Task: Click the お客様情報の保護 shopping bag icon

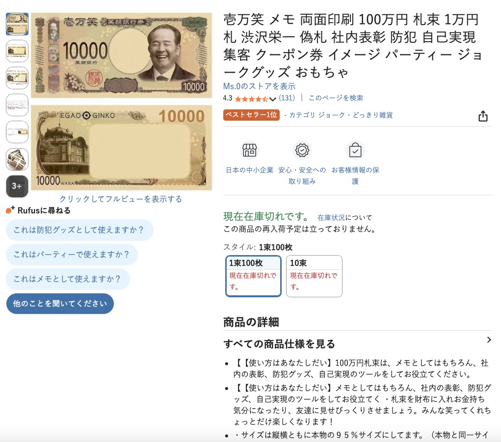Action: [x=355, y=150]
